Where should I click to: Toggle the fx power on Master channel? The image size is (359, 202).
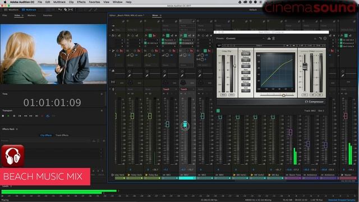[346, 35]
